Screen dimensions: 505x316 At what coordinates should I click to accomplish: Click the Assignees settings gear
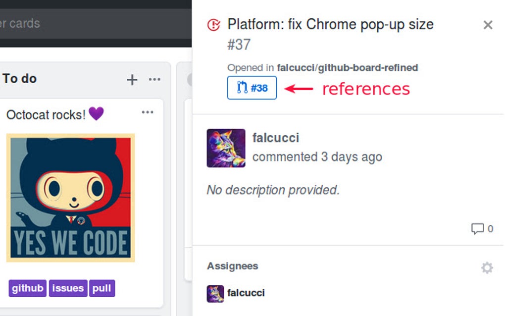point(487,267)
